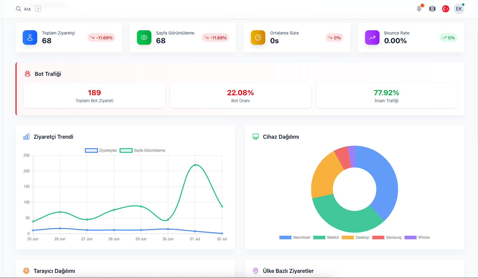Image resolution: width=478 pixels, height=278 pixels.
Task: Click the Cihaz Dağılımı heading
Action: pos(281,137)
